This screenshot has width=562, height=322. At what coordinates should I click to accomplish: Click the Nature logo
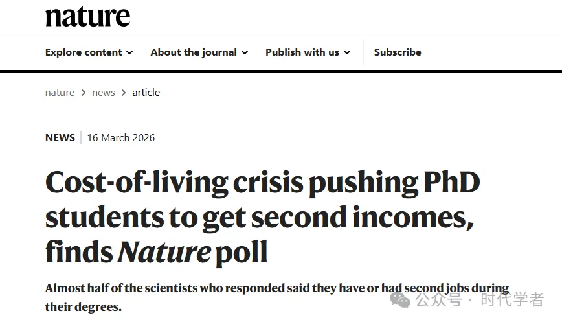coord(87,17)
